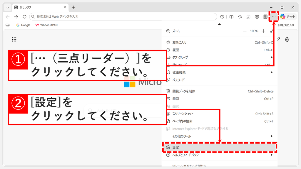Select ページ内の検索 menu item
Image resolution: width=301 pixels, height=169 pixels.
pyautogui.click(x=220, y=121)
